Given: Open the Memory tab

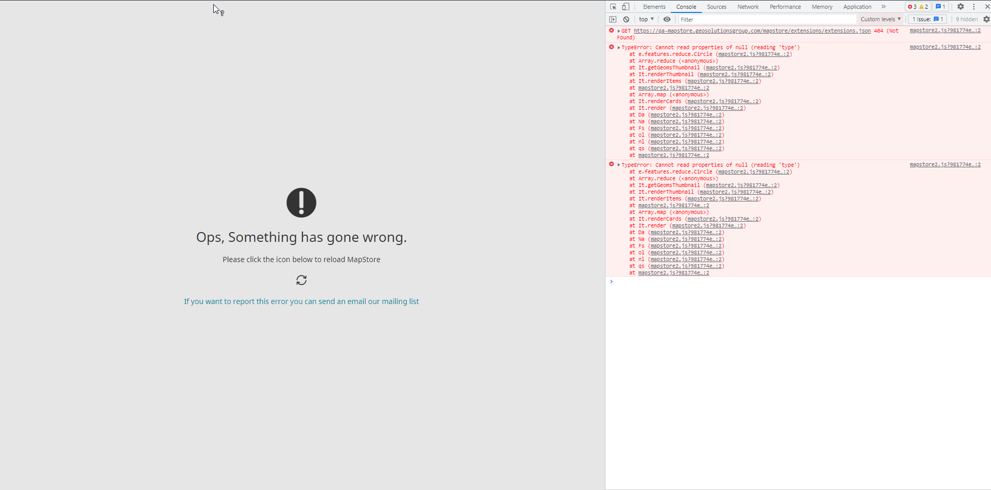Looking at the screenshot, I should click(x=822, y=7).
